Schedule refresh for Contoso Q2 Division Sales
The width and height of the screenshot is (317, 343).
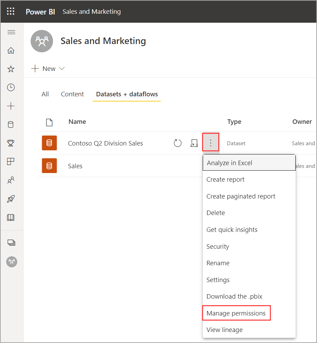tap(194, 143)
